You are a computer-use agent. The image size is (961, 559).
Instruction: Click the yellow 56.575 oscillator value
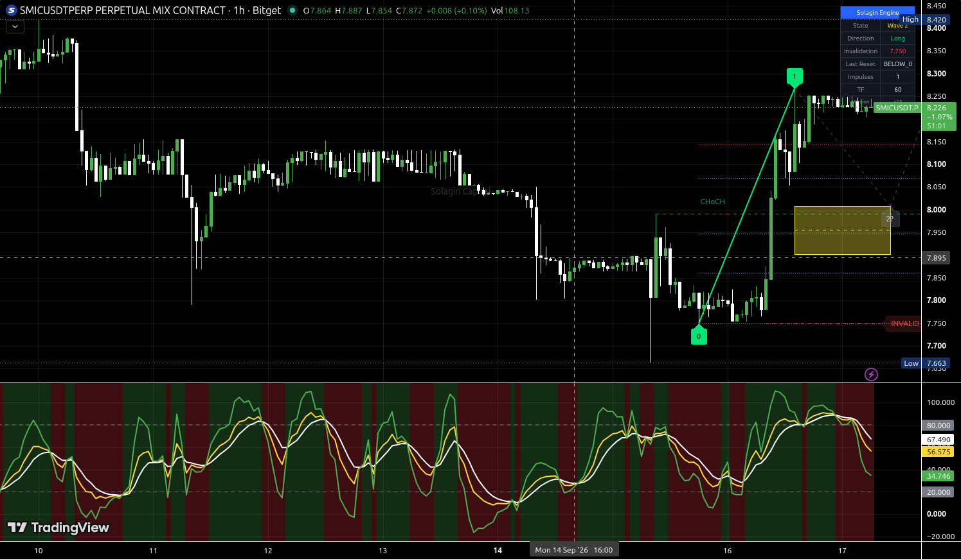point(939,452)
